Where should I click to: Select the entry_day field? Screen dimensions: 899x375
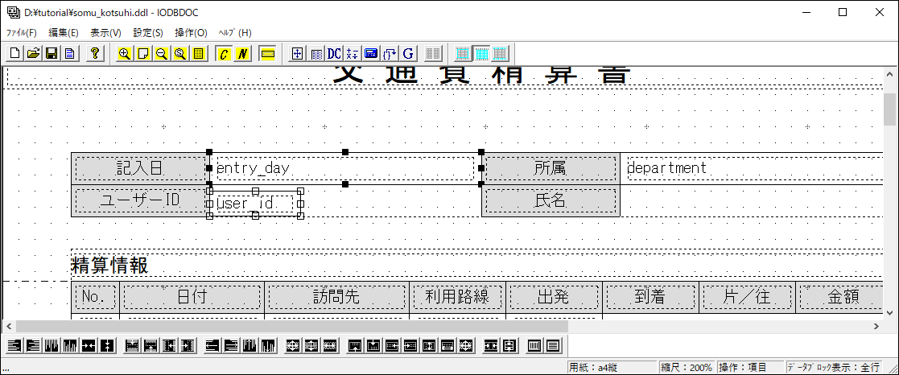tap(345, 168)
